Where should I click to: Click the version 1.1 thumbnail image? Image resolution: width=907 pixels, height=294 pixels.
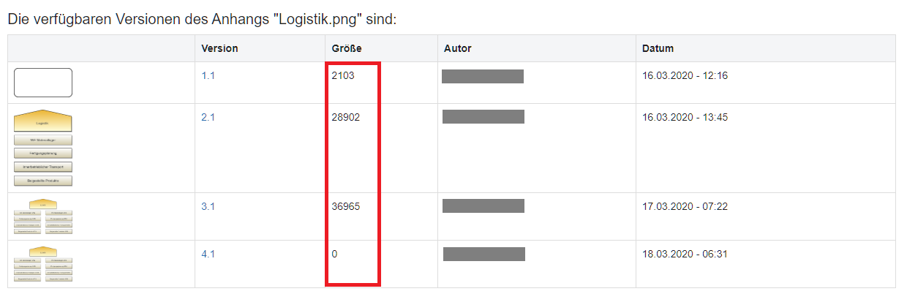coord(43,83)
